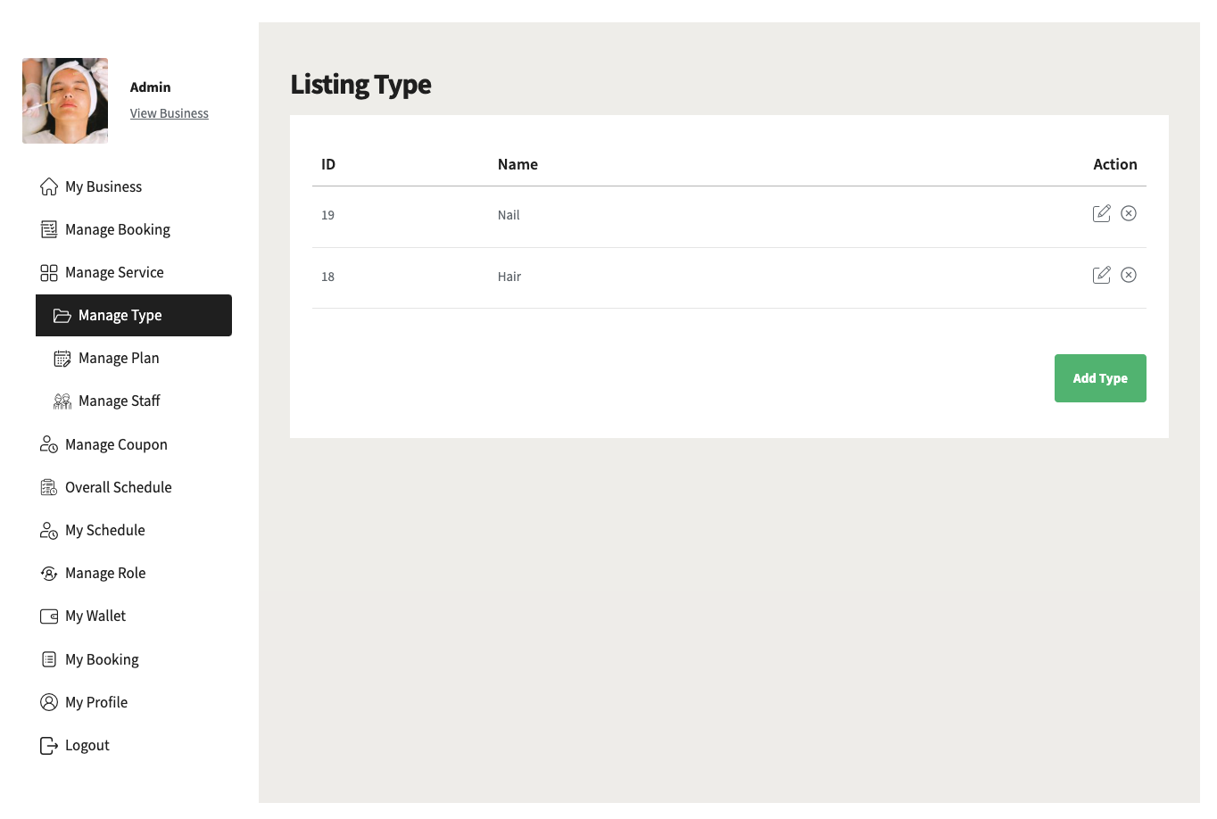
Task: Click the delete icon for Hair row
Action: tap(1129, 275)
